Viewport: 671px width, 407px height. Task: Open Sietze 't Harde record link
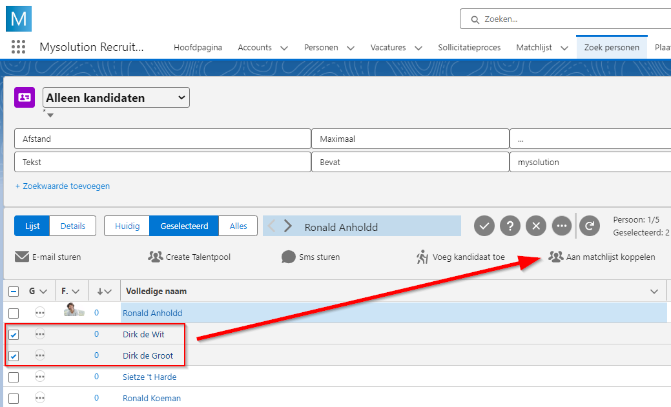click(x=149, y=377)
